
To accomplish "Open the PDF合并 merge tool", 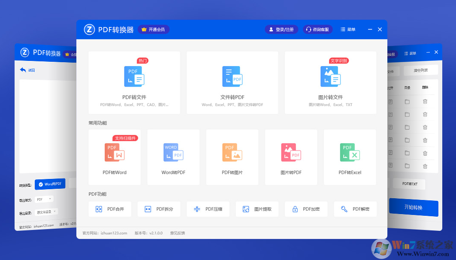I will click(110, 209).
